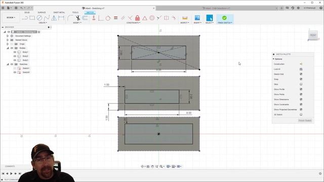Open the INSPECT dropdown menu
This screenshot has width=324, height=182.
[184, 23]
